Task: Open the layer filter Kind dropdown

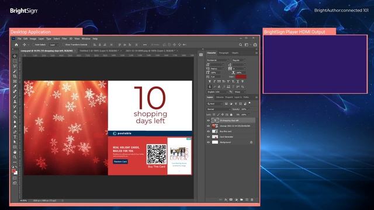Action: 214,104
